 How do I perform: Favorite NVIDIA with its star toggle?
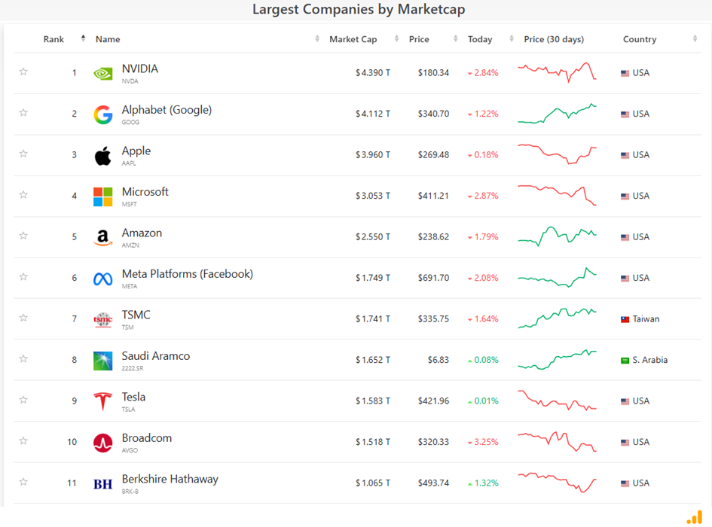(x=23, y=72)
